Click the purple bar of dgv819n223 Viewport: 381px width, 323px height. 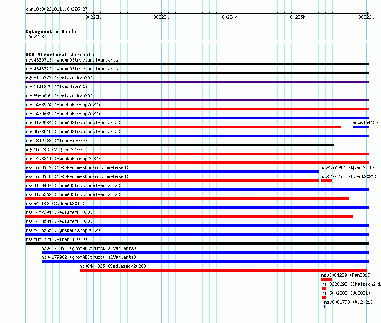197,82
